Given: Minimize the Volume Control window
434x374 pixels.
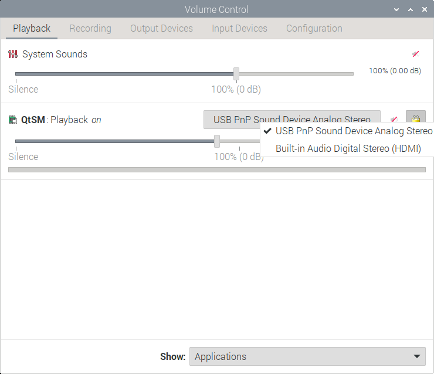Looking at the screenshot, I should coord(397,10).
